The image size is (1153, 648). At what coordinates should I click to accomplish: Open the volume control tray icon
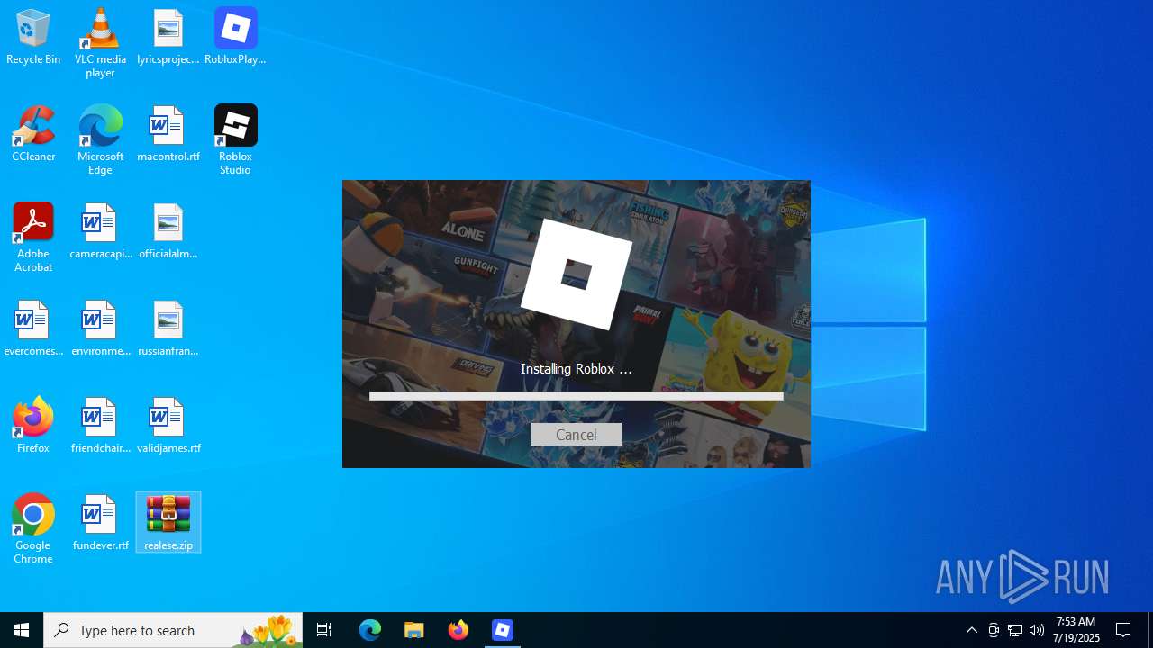point(1037,630)
